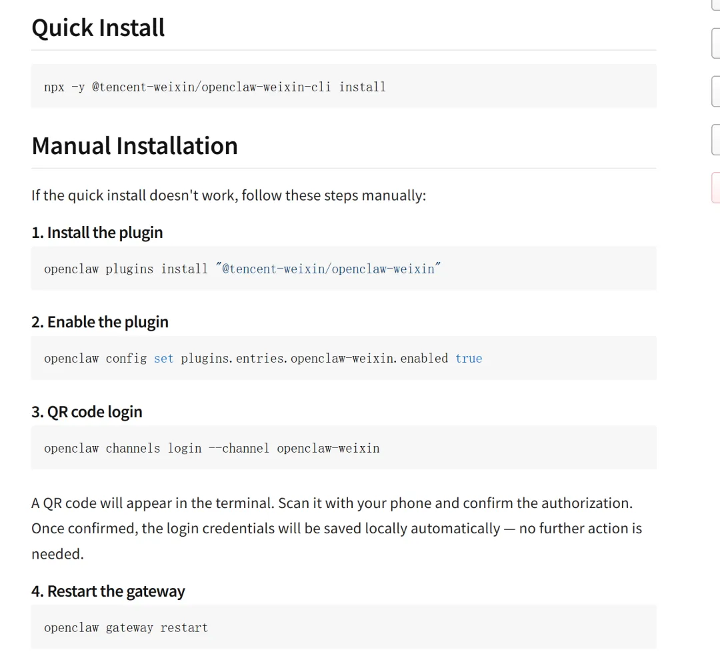Click the quoted "@tencent-weixin/openclaw-weixin" string
Screen dimensions: 720x654
pyautogui.click(x=329, y=269)
